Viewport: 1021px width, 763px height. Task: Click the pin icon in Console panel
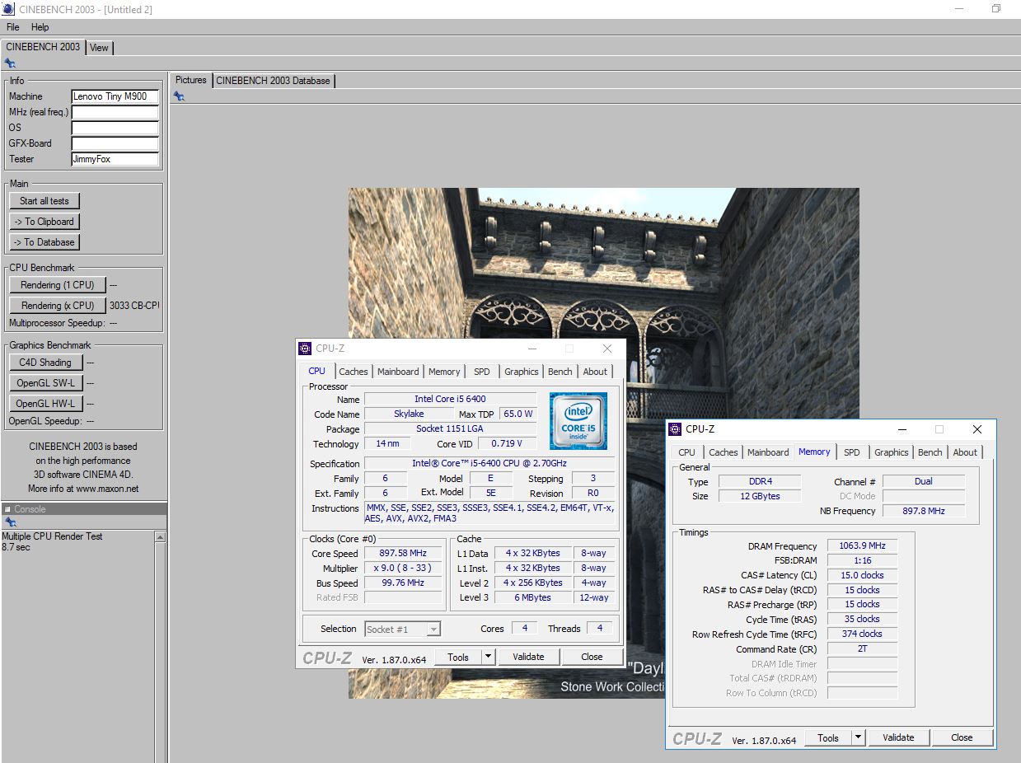click(10, 522)
